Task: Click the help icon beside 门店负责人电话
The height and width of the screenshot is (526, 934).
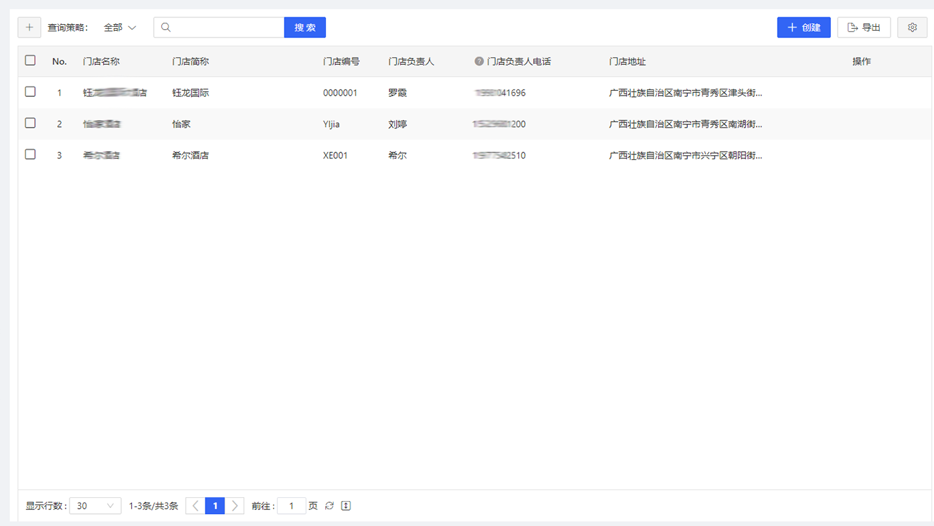Action: (x=479, y=61)
